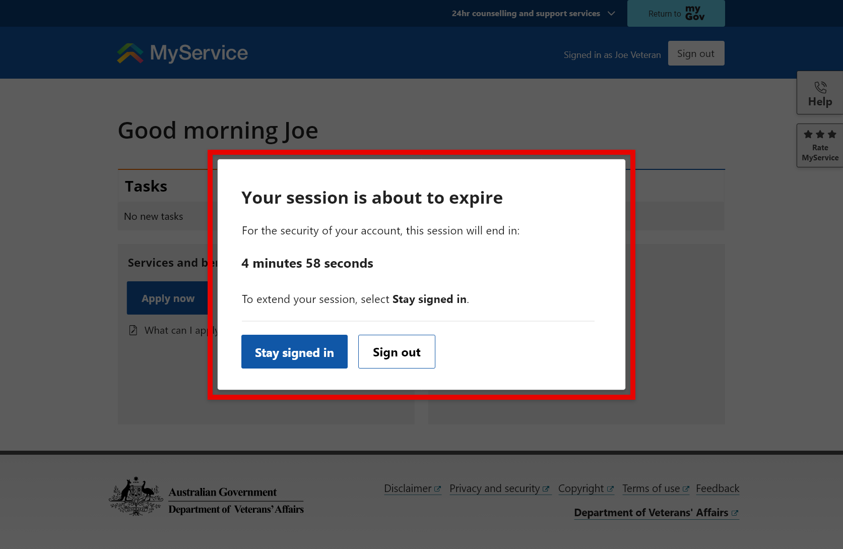Open Department of Veterans' Affairs footer link
843x549 pixels.
656,513
